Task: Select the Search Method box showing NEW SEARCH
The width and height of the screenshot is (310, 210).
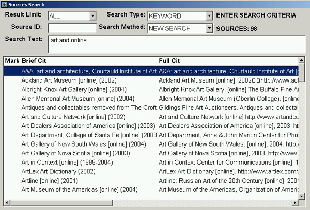Action: coord(180,28)
